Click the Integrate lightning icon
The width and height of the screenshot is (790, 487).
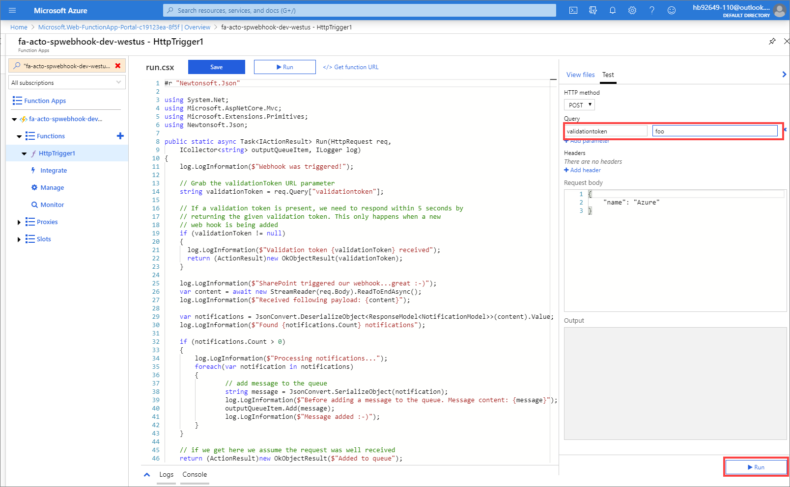pos(33,170)
